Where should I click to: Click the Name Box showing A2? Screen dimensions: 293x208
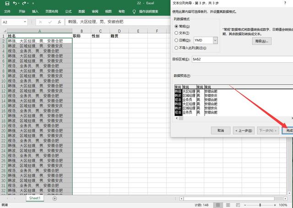12,22
